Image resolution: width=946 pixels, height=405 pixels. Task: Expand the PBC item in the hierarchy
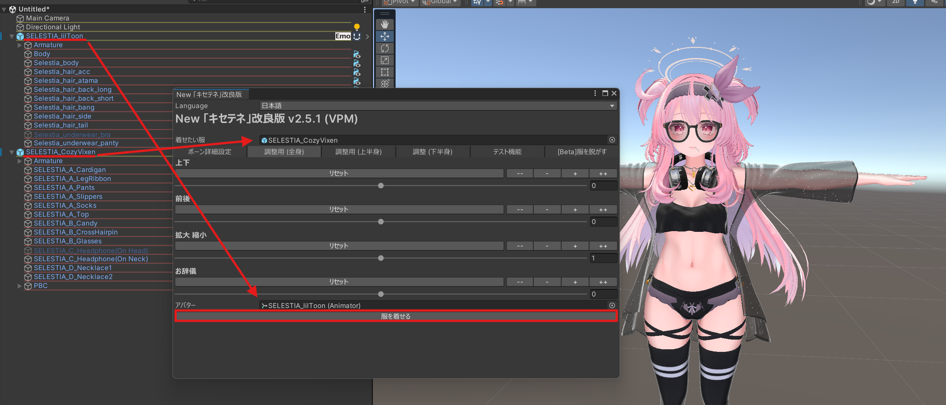pyautogui.click(x=19, y=286)
